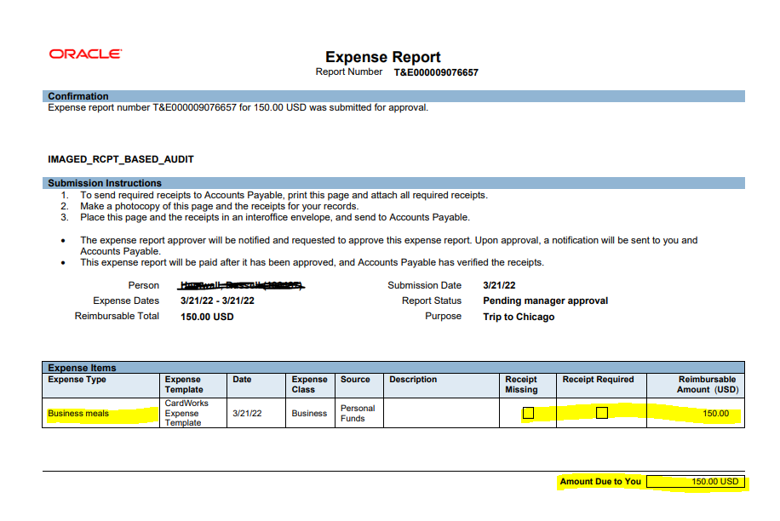Click the Oracle logo
The height and width of the screenshot is (521, 780).
click(x=83, y=54)
